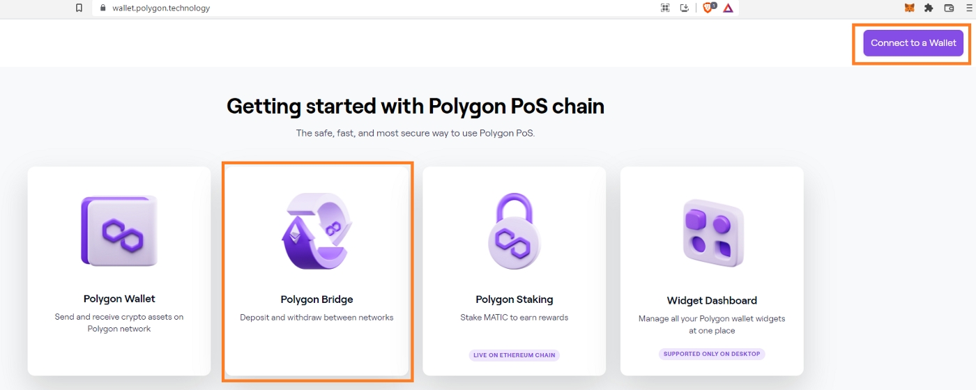Click the Polygon Bridge arrows illustration
976x390 pixels.
click(x=317, y=231)
